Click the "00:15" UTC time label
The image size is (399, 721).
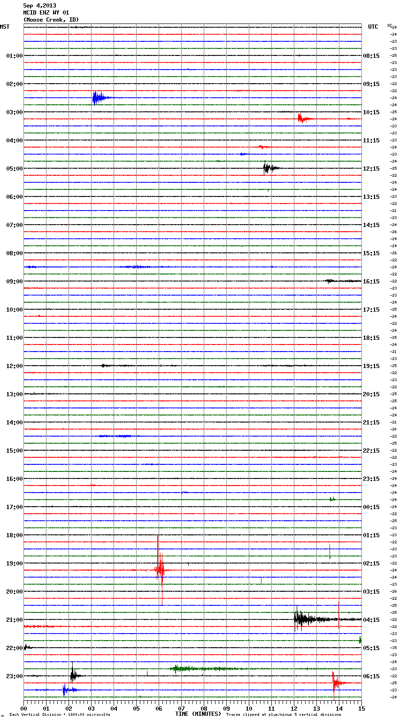371,507
